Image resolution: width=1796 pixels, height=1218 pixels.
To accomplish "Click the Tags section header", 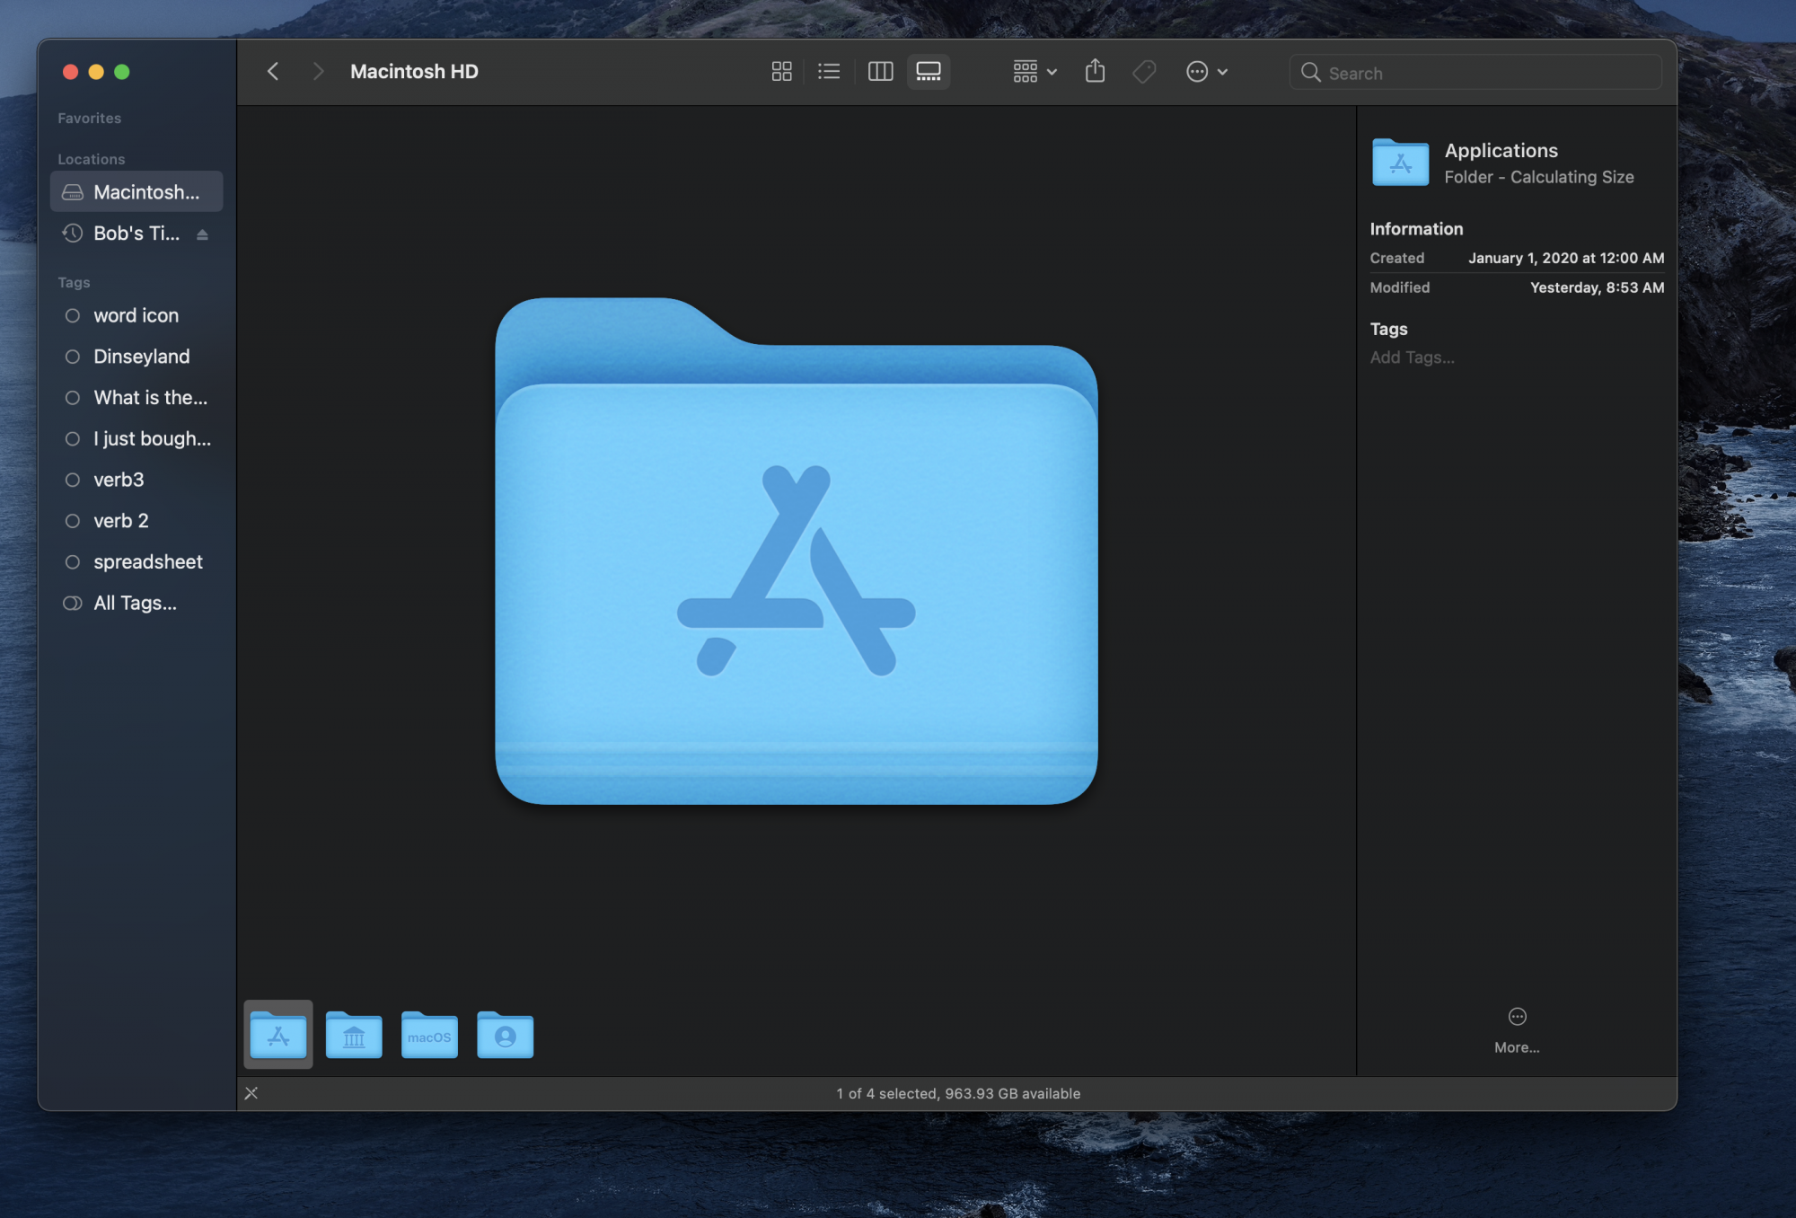I will [x=74, y=282].
